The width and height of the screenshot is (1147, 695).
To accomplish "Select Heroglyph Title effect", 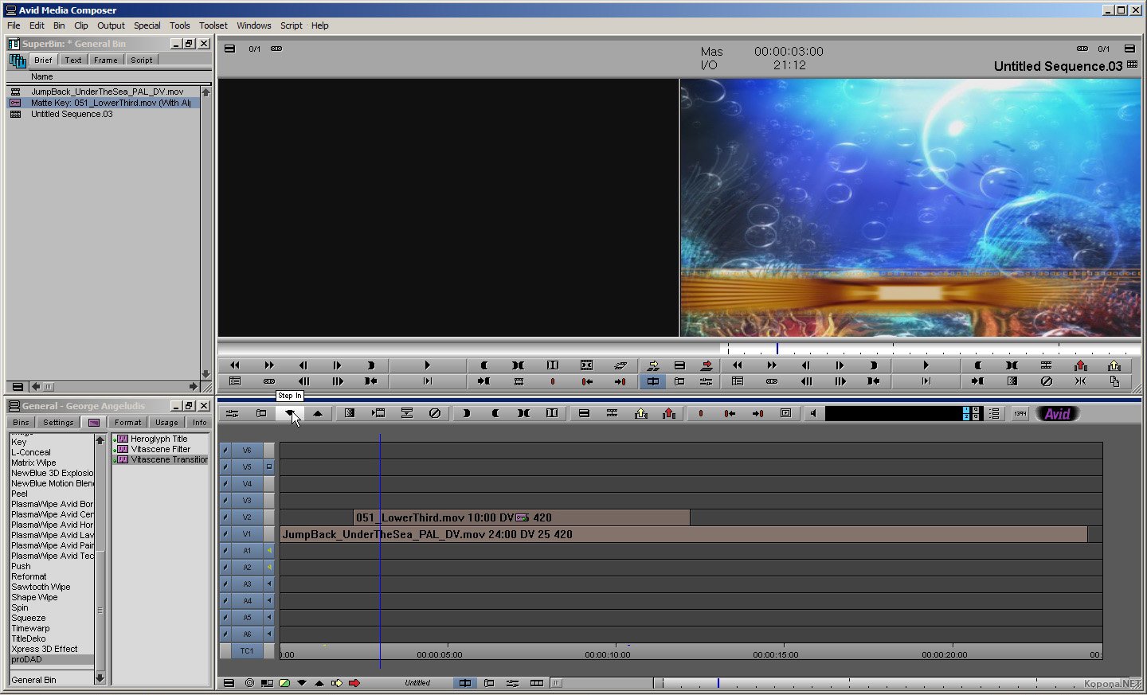I will pos(159,439).
